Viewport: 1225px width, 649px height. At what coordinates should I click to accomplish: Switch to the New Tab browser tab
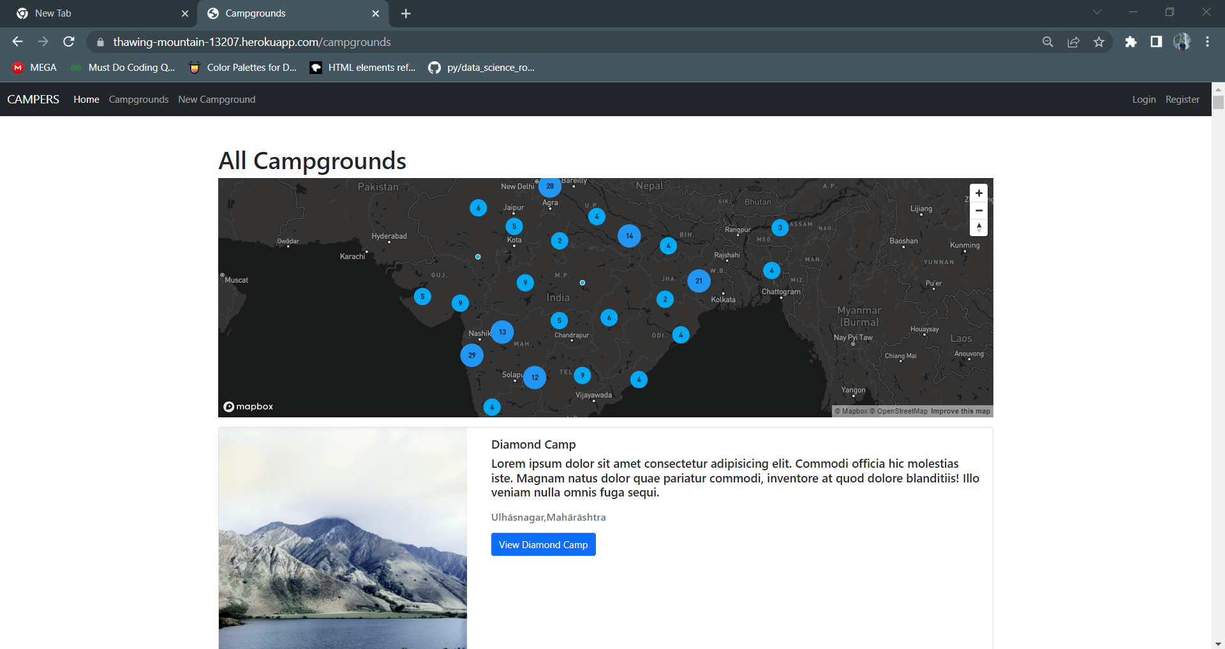coord(96,13)
